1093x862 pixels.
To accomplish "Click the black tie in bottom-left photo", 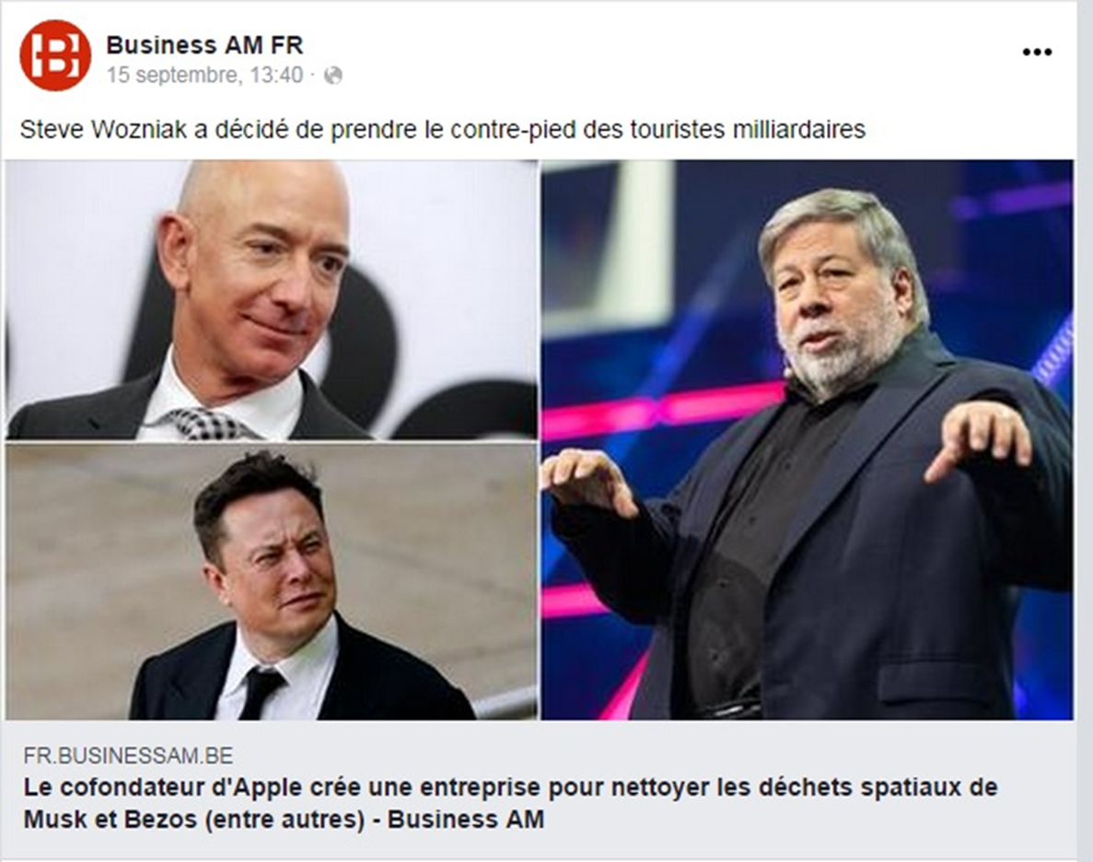I will [259, 693].
